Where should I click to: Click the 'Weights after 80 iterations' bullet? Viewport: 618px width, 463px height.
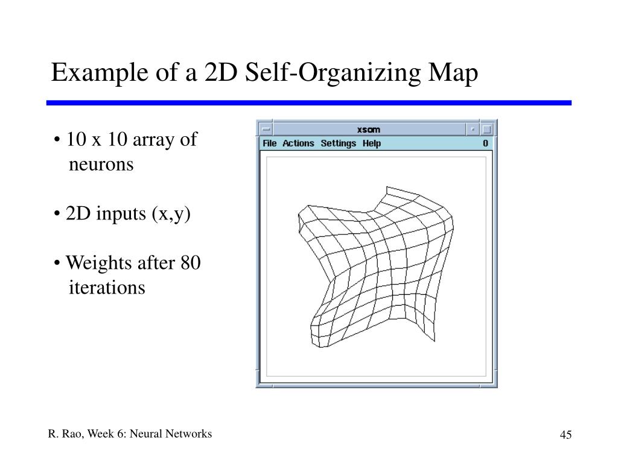click(x=127, y=275)
